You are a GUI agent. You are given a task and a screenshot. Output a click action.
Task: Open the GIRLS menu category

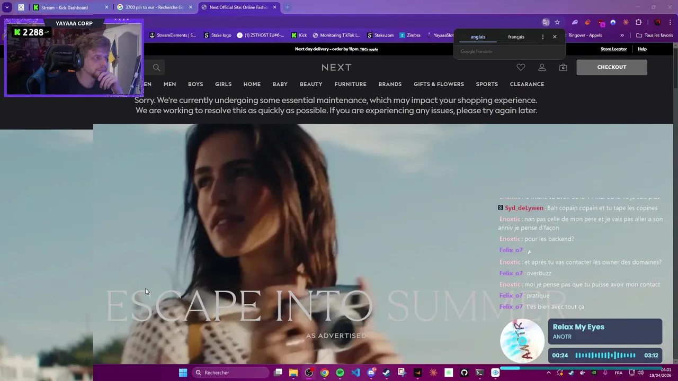tap(223, 84)
